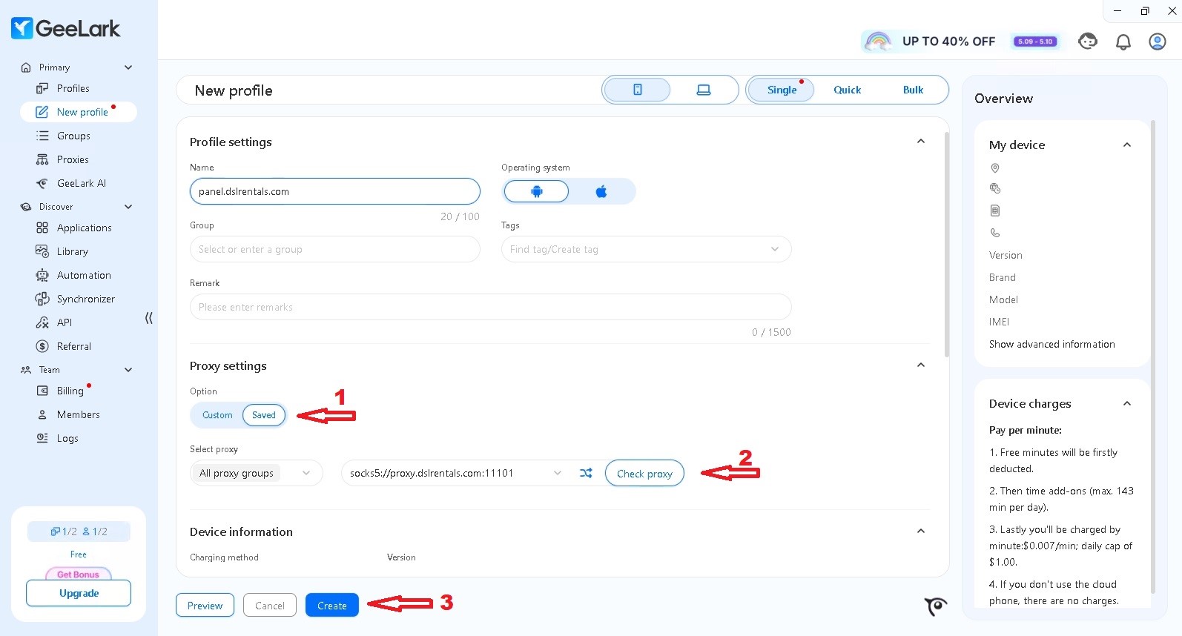The image size is (1182, 636).
Task: Select the cloud phone device type icon
Action: (x=637, y=90)
